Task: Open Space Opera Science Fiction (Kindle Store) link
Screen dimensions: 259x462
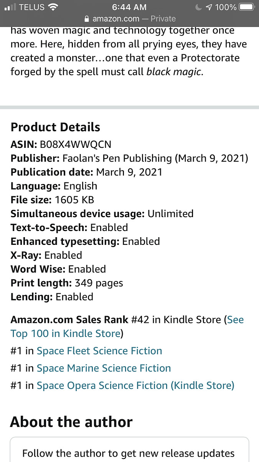Action: 135,385
